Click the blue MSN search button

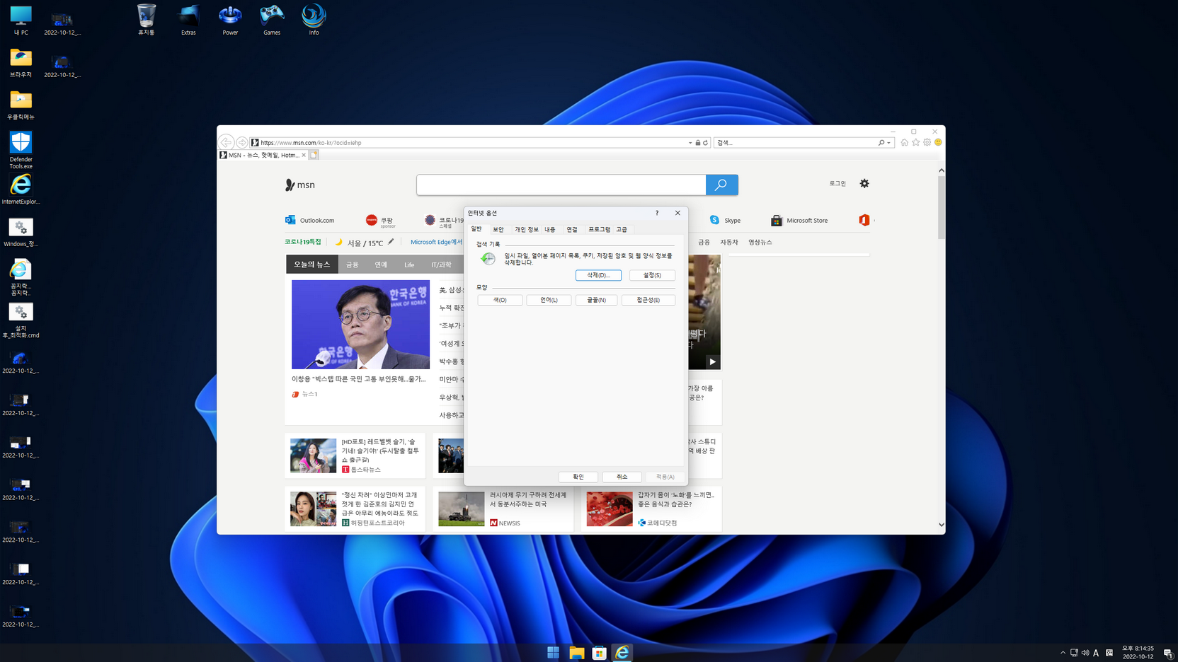721,185
